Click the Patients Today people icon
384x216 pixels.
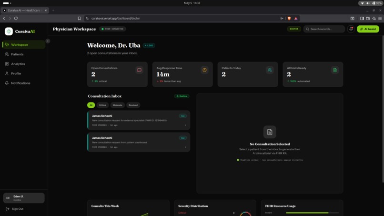(x=270, y=70)
